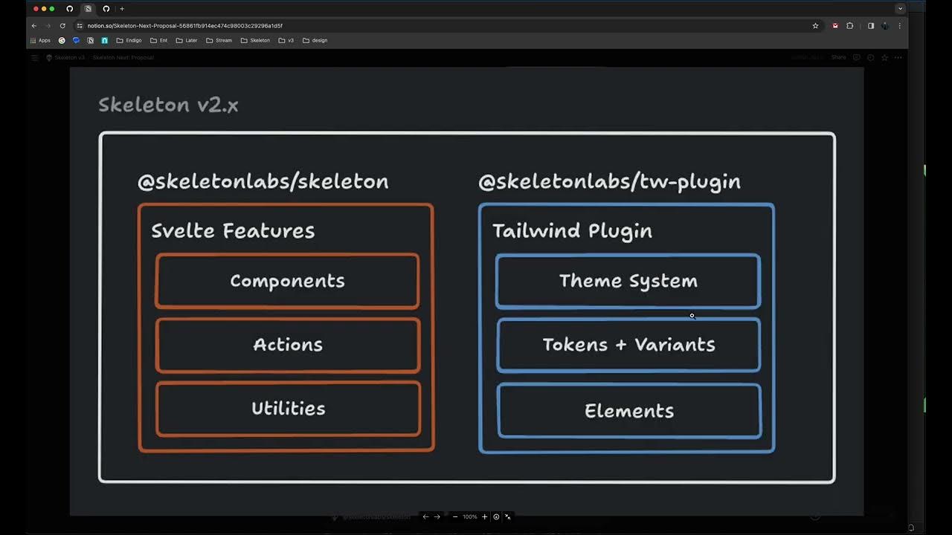Screen dimensions: 952x535
Task: Click the Utilities box in diagram
Action: coord(288,409)
